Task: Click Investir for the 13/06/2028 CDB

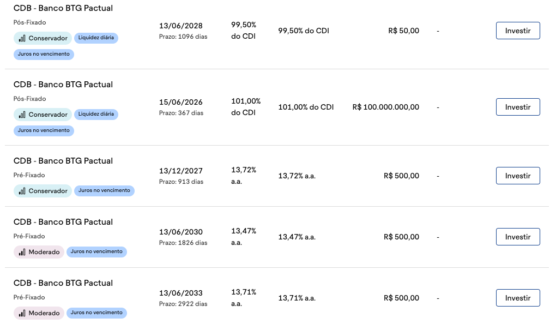Action: 518,31
